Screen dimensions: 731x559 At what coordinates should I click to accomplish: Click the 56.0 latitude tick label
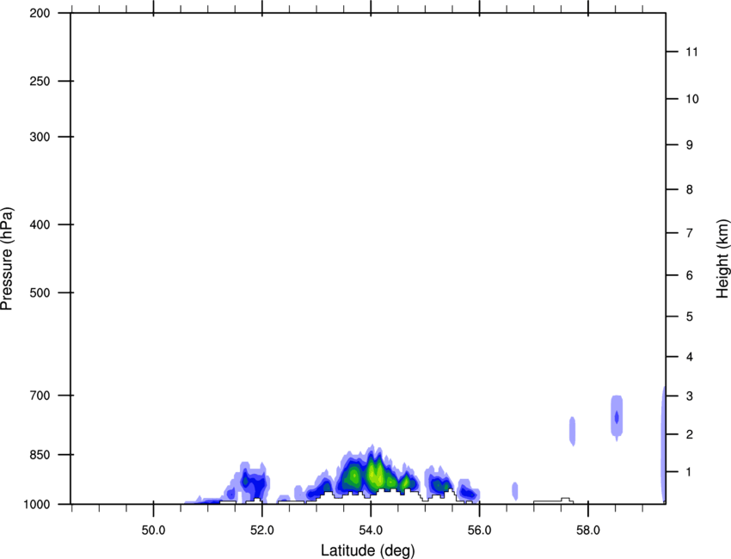(479, 531)
